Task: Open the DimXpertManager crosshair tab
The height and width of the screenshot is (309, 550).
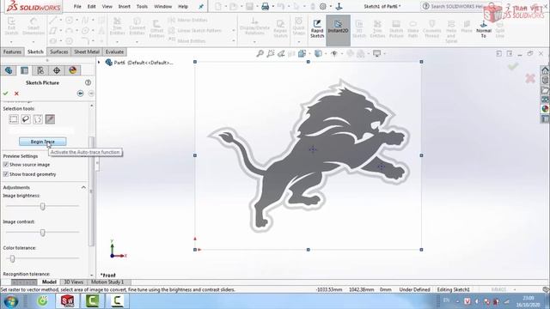Action: point(57,70)
